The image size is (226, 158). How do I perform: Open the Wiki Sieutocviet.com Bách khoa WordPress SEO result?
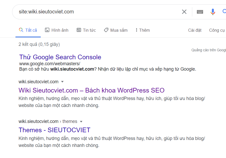[91, 90]
